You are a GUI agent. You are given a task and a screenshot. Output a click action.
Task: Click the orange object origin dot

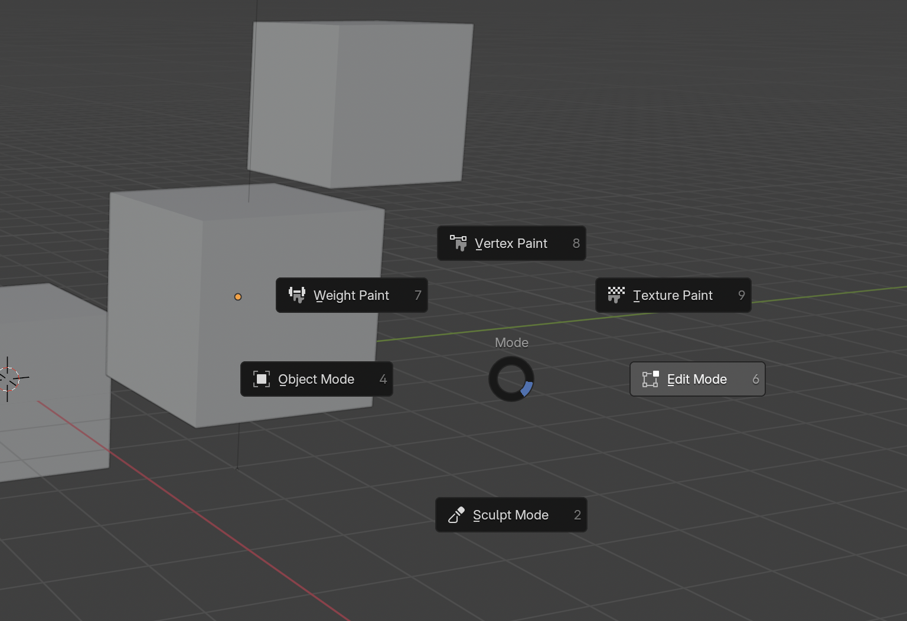pos(238,297)
